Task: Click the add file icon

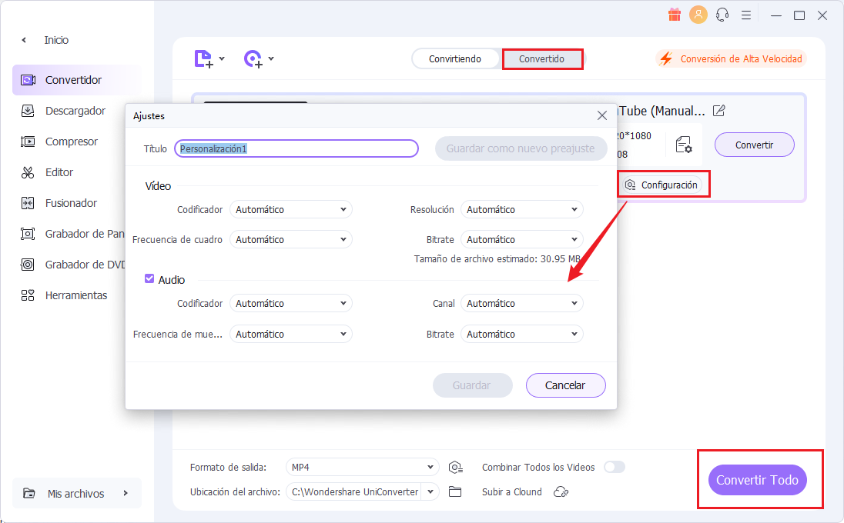Action: click(x=203, y=59)
